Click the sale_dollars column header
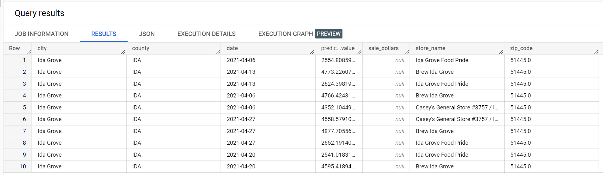Viewport: 603px width, 175px height. 383,48
